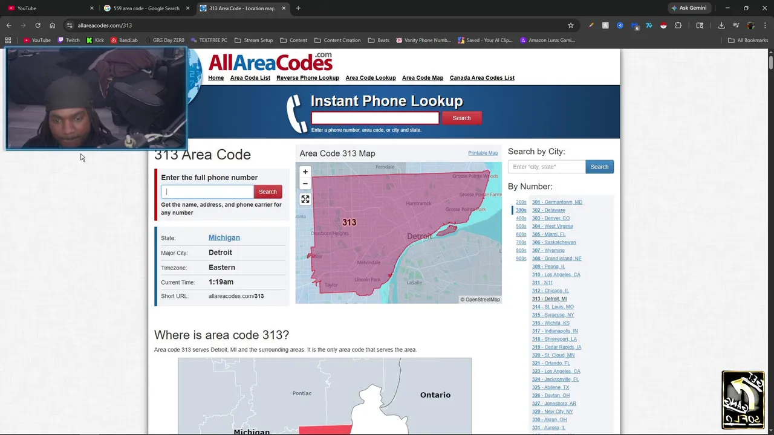Open the Chrome profile avatar
774x435 pixels.
coord(750,25)
